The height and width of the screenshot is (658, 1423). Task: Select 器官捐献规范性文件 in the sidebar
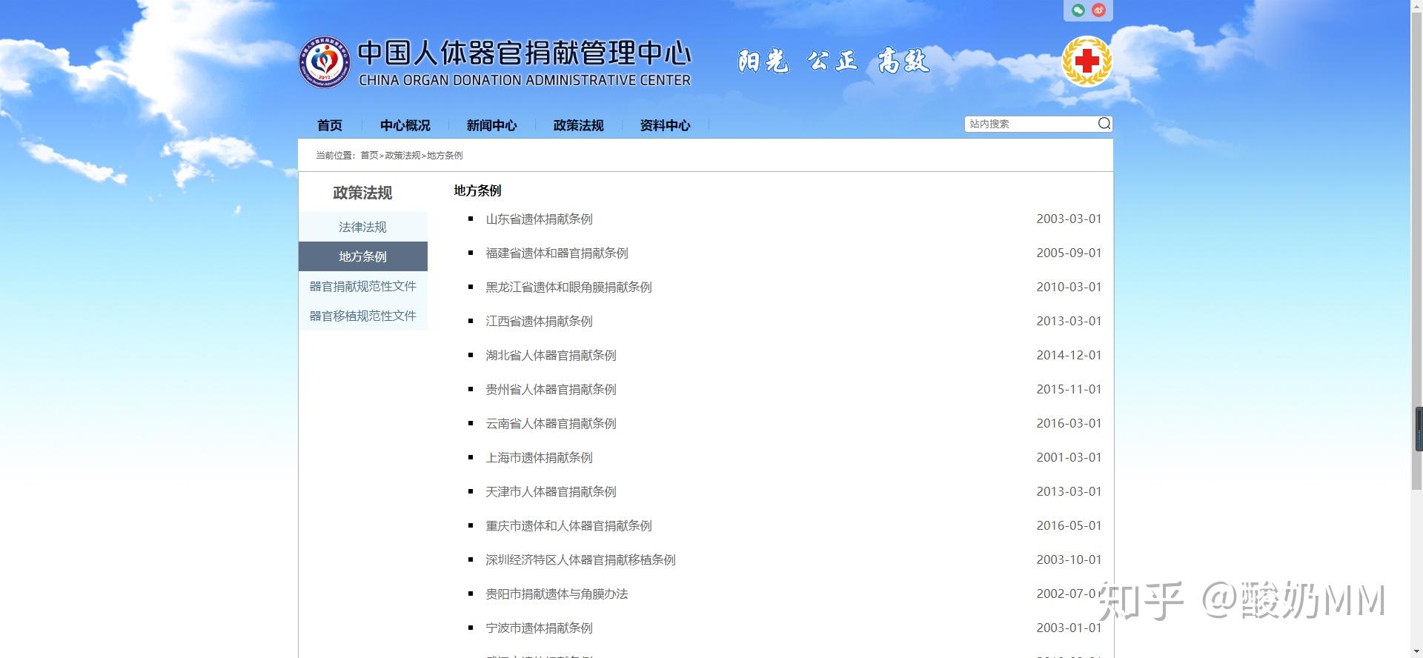[x=363, y=286]
